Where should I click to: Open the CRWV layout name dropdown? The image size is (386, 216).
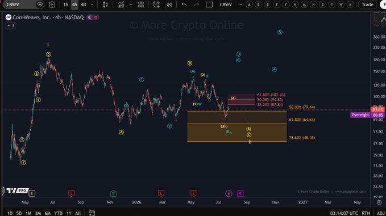tap(226, 5)
